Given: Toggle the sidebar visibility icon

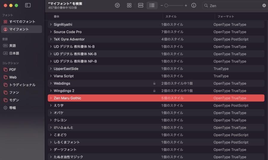Looking at the screenshot, I should [28, 5].
